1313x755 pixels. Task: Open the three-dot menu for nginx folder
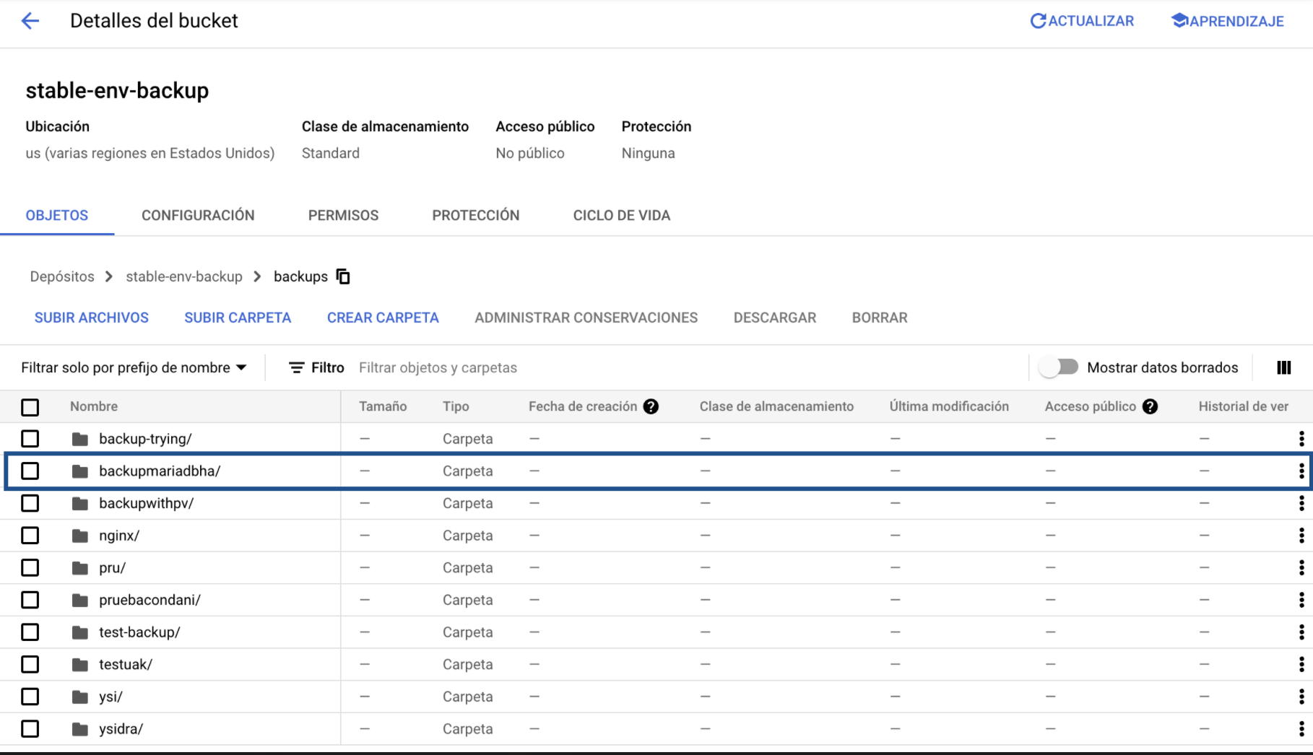point(1299,535)
